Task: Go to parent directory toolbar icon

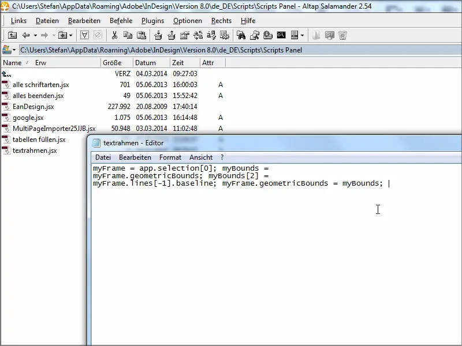Action: [12, 35]
